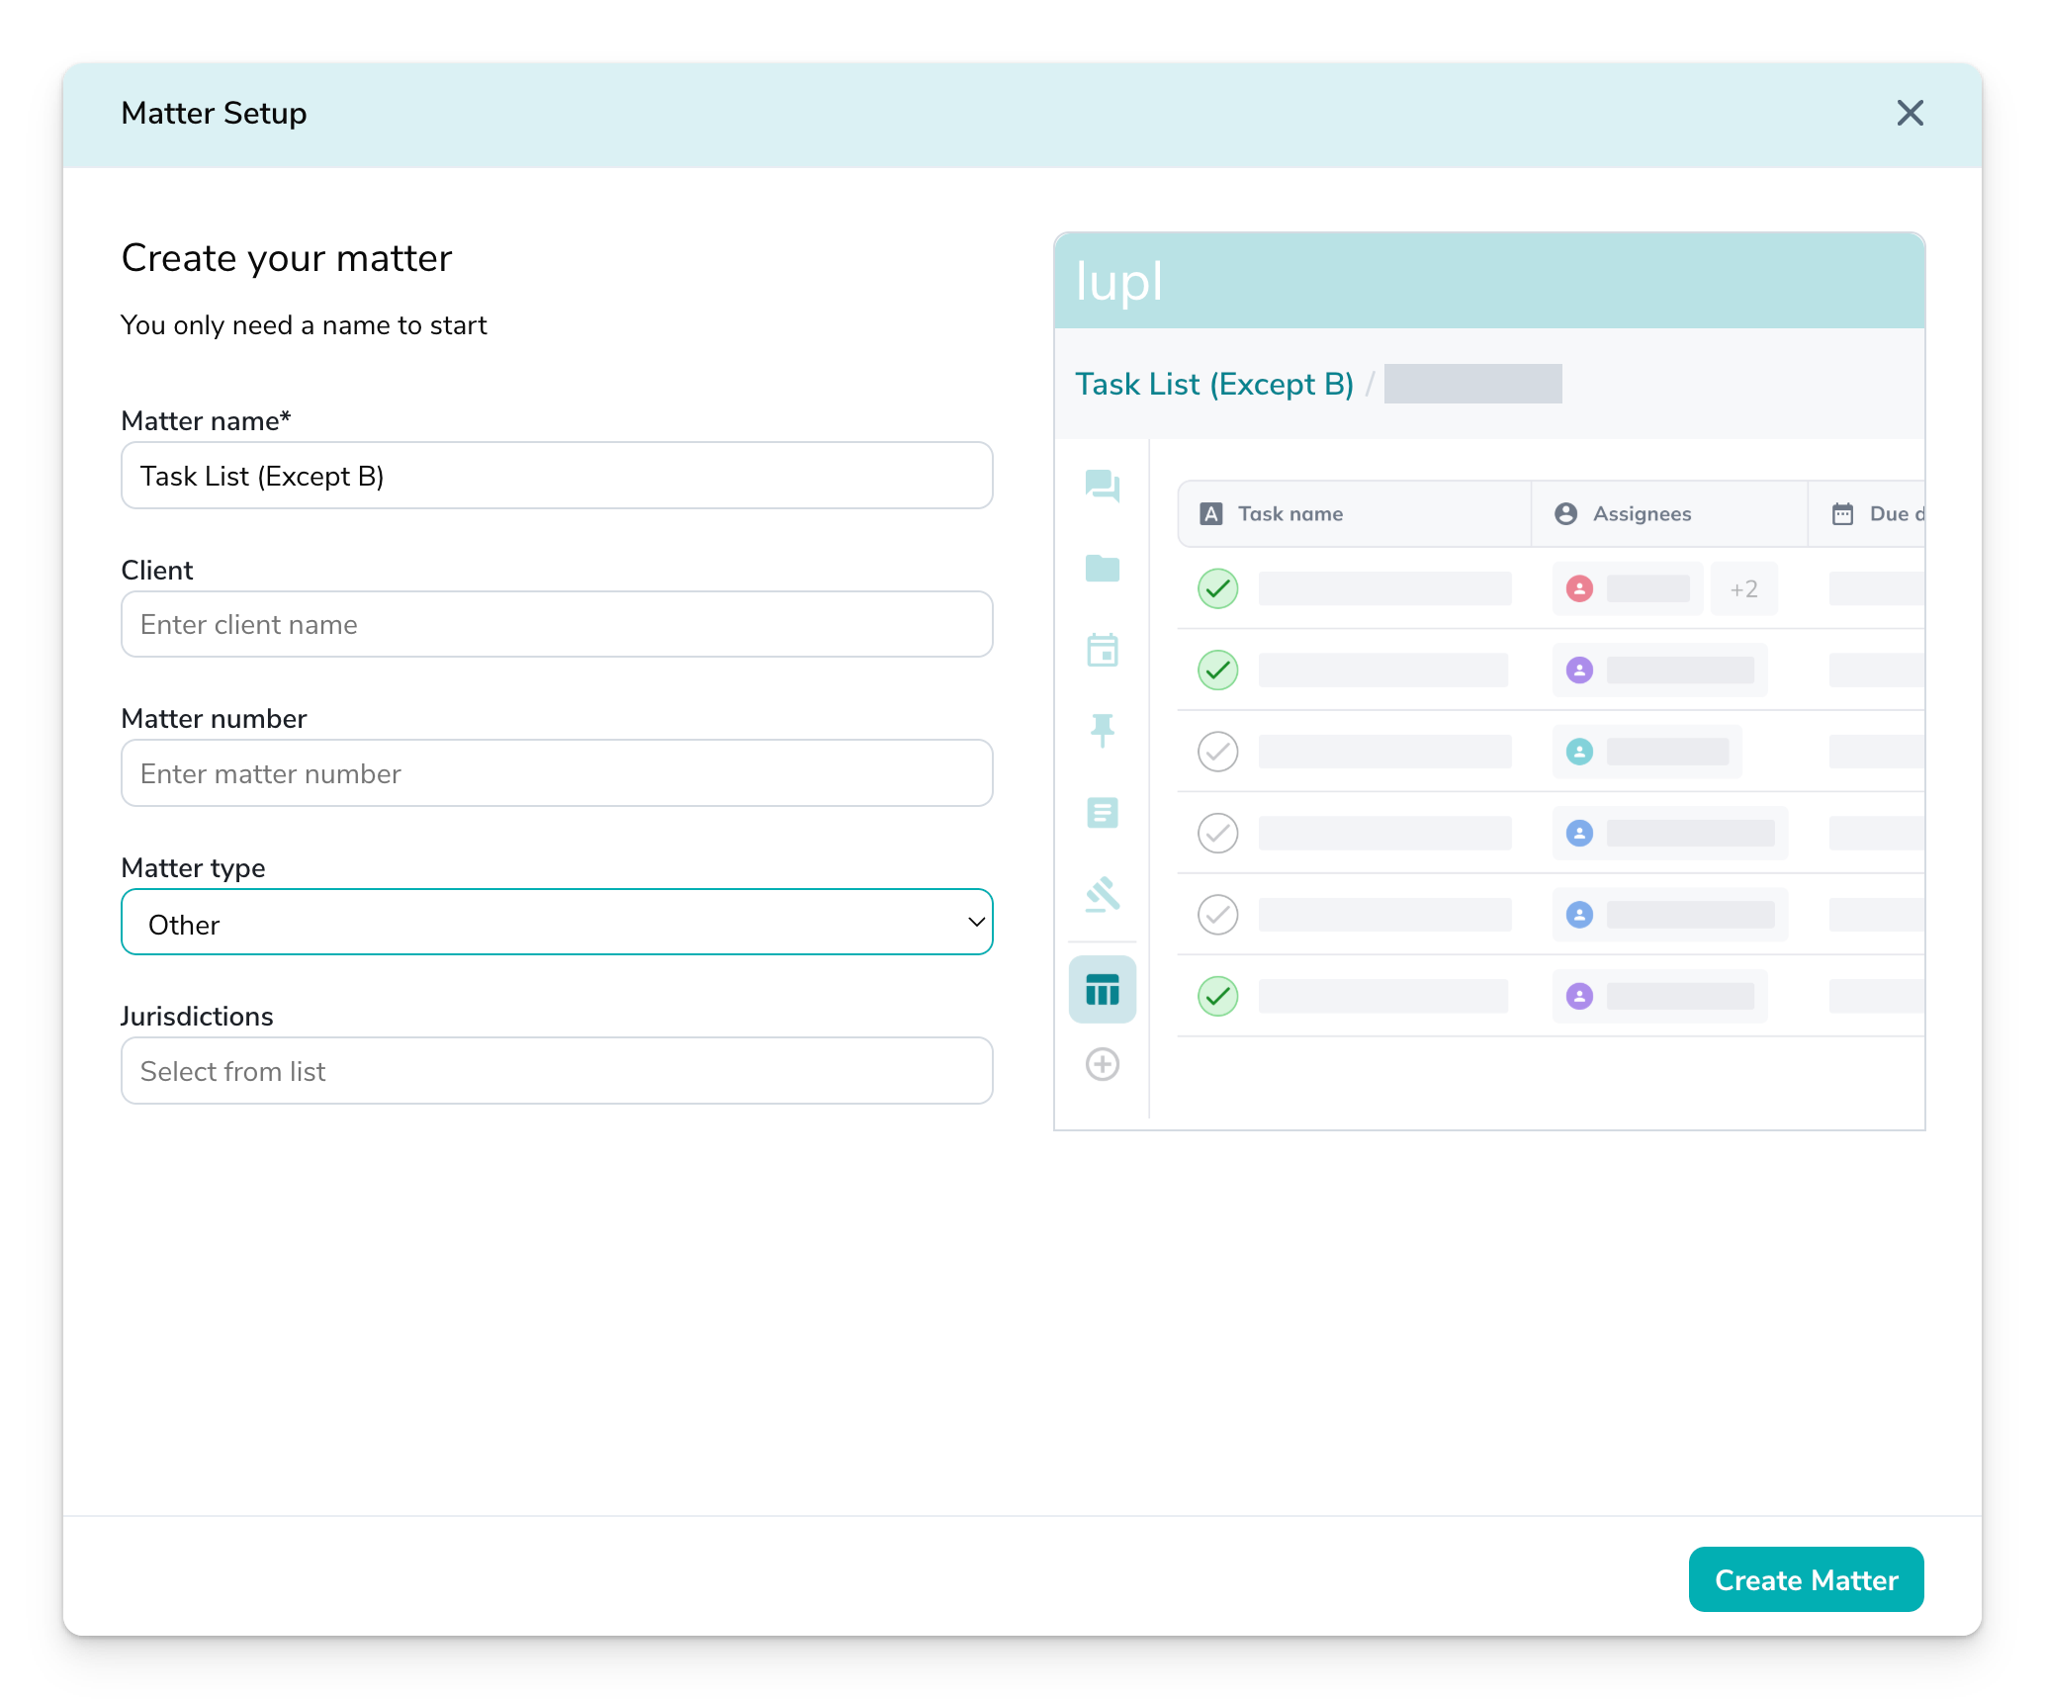The width and height of the screenshot is (2045, 1699).
Task: Click the Assignees column header
Action: [1642, 514]
